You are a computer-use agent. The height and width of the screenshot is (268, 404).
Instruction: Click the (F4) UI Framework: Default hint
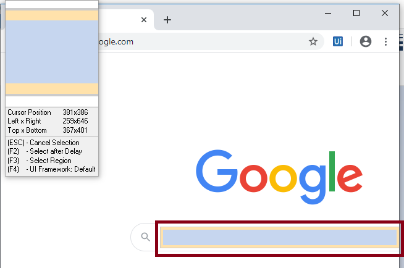point(51,169)
